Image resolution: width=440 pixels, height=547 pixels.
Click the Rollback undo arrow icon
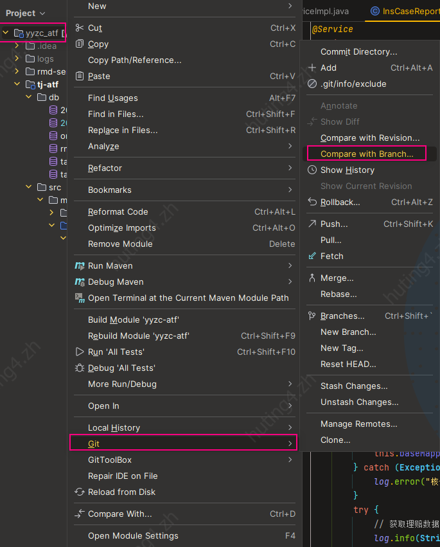click(312, 202)
